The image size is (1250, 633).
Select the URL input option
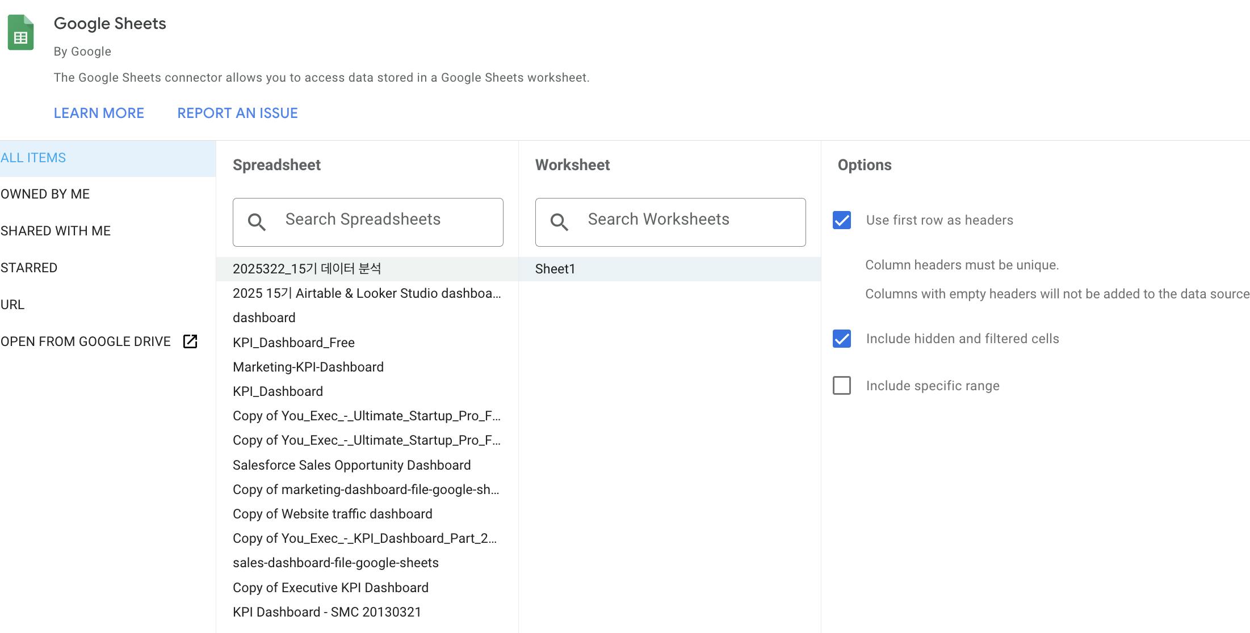pos(12,305)
